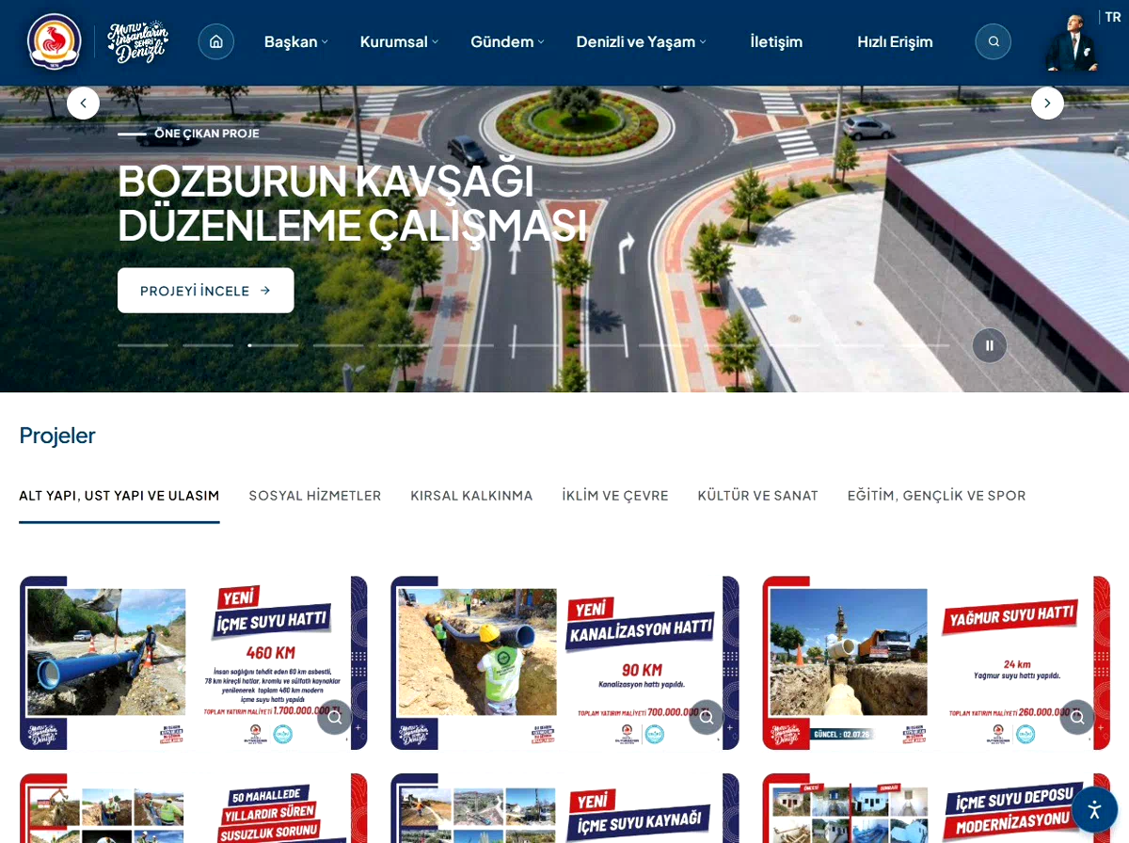Open the accessibility widget button
1129x843 pixels.
(x=1094, y=809)
